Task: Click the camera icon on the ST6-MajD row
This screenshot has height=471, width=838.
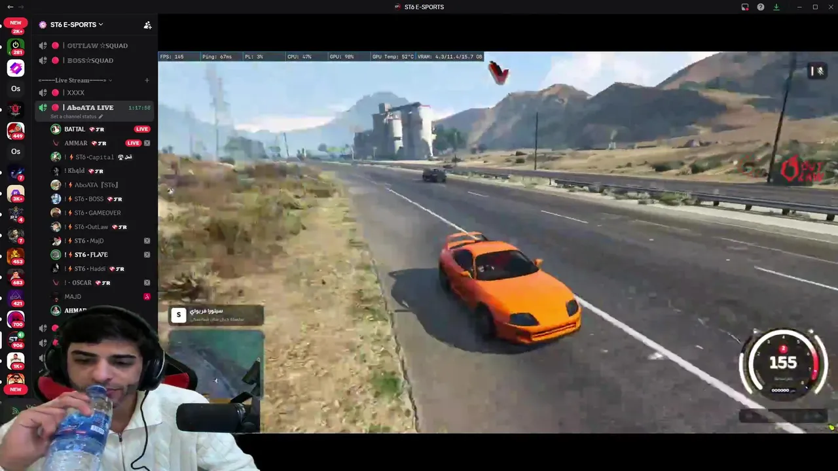Action: 147,241
